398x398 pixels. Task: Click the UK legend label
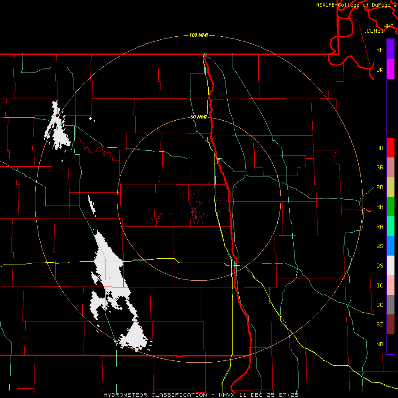[380, 69]
